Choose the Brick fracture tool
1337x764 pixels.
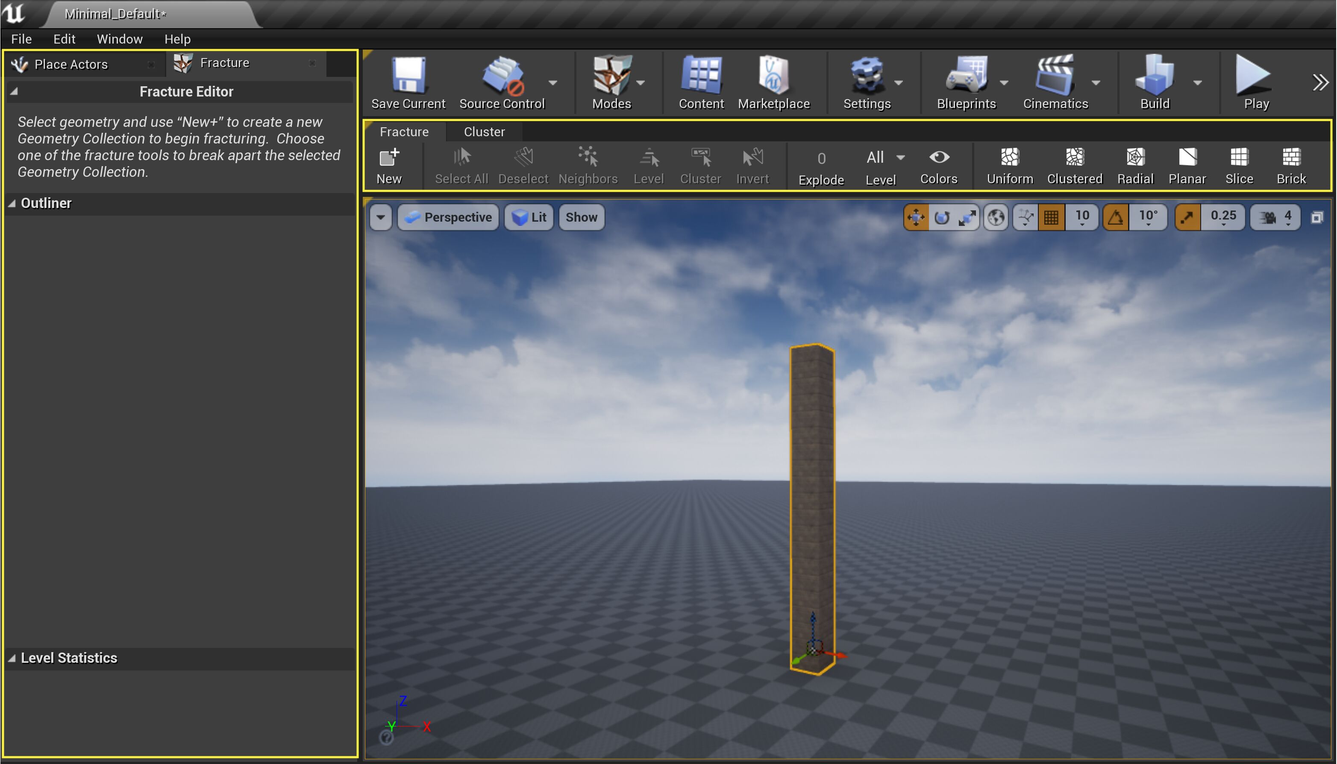tap(1291, 158)
